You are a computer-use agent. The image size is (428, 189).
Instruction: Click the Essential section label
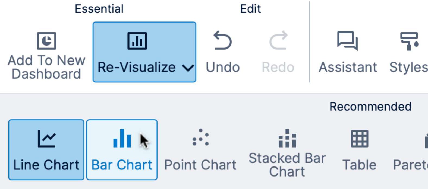[x=99, y=9]
